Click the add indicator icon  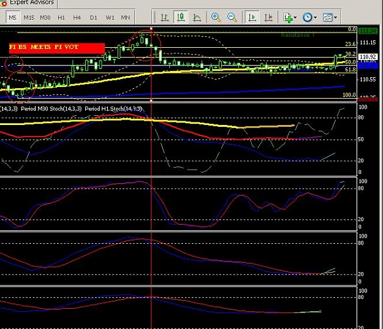click(288, 18)
